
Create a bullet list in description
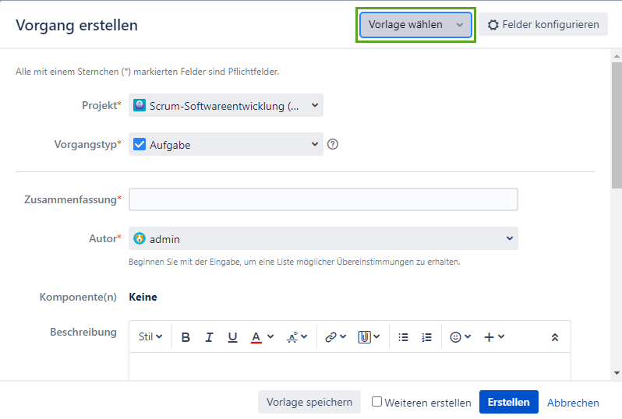pos(403,337)
